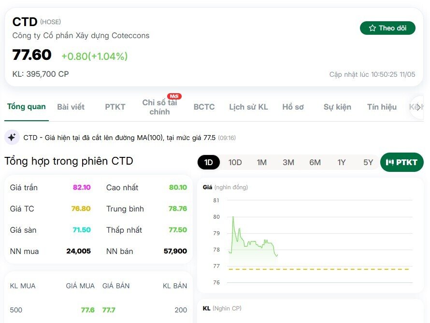Viewport: 430px width, 323px height.
Task: Switch to the Tín hiệu tab
Action: 382,107
